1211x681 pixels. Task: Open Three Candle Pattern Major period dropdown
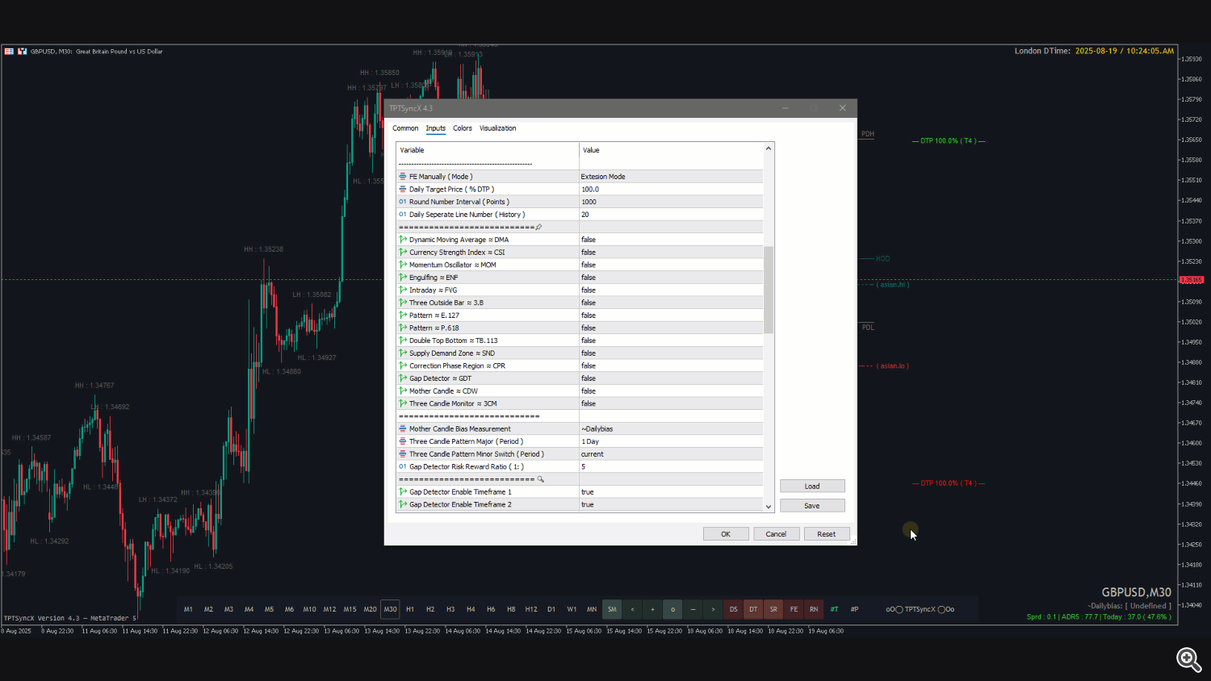670,441
